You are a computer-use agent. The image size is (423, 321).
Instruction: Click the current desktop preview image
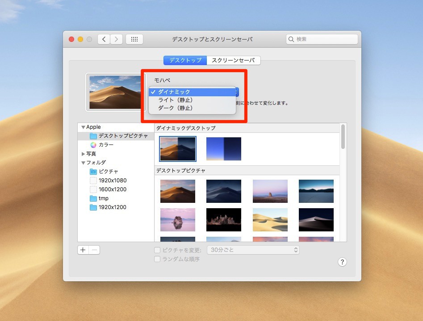115,92
